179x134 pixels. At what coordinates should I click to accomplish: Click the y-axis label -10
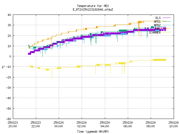9,67
